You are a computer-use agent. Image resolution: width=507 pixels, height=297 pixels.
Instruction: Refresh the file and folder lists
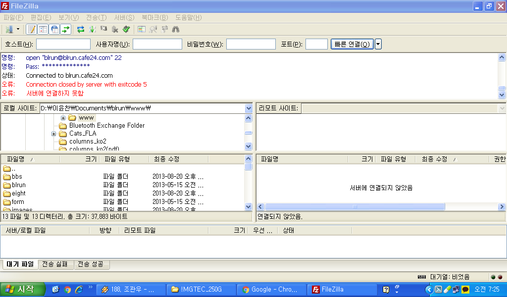coord(81,29)
